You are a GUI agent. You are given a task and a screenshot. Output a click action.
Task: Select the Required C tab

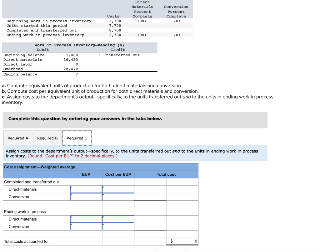77,138
